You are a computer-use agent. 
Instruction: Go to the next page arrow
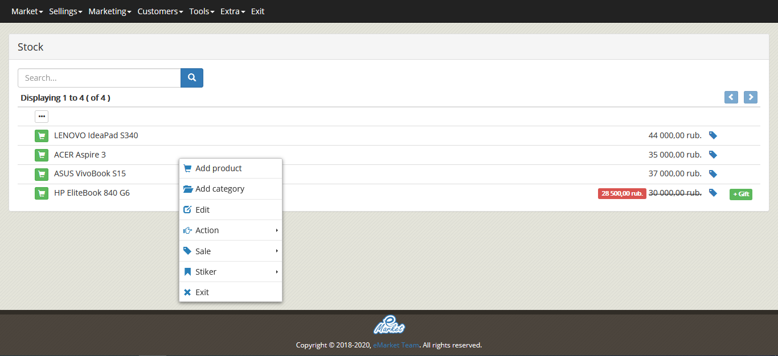click(751, 97)
